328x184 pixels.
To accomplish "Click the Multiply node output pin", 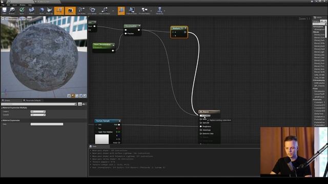I will pyautogui.click(x=185, y=32).
